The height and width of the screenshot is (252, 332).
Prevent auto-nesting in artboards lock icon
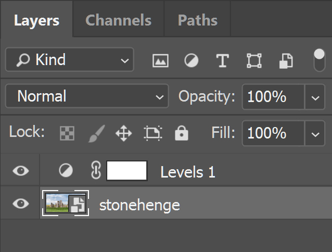[152, 133]
